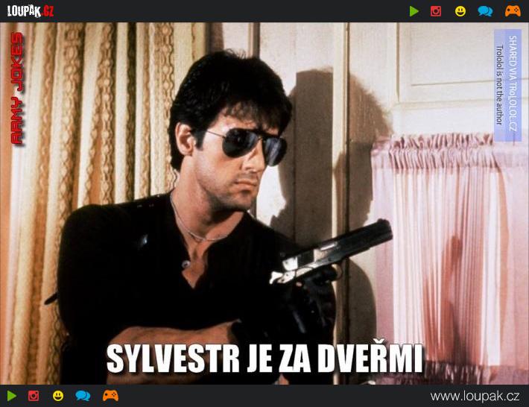Click the 'SYLVESTR JE ZA DVEŘMI' caption

pyautogui.click(x=264, y=358)
